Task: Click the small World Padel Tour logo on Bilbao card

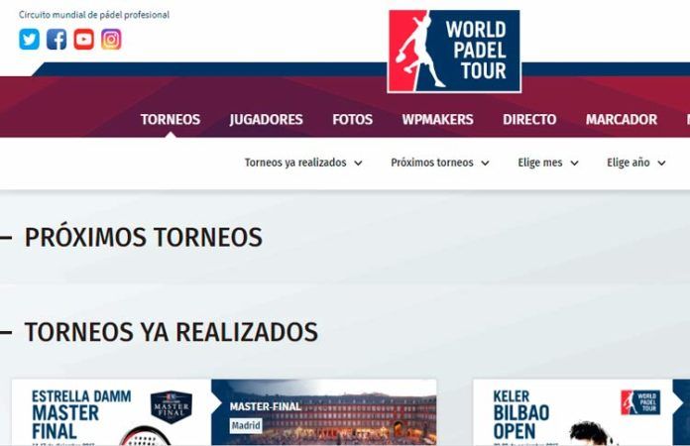Action: (640, 402)
